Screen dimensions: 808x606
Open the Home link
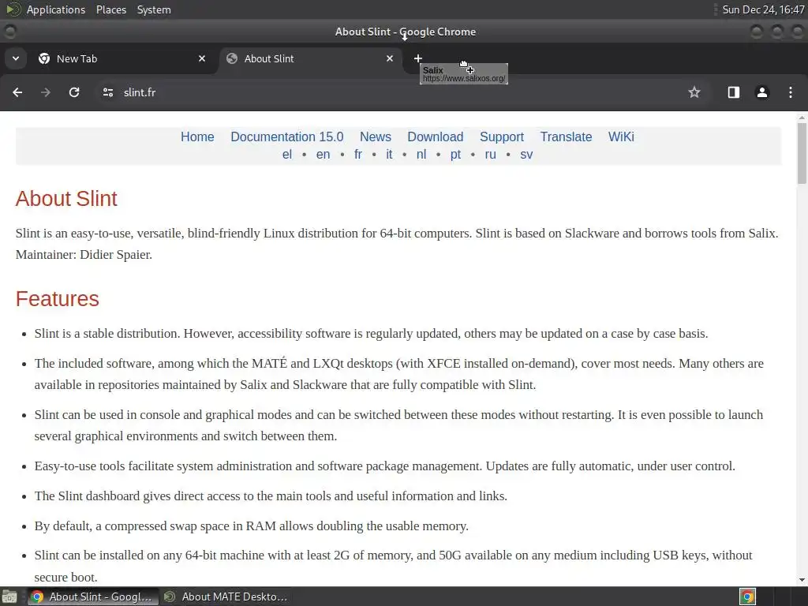(197, 137)
